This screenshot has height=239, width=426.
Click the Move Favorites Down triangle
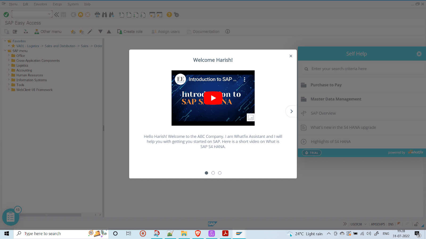(x=100, y=32)
